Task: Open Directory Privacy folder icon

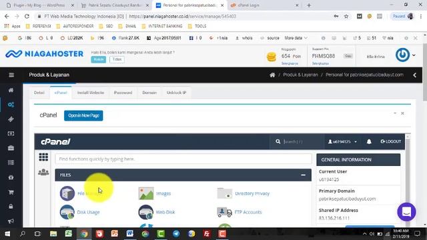Action: tap(224, 193)
